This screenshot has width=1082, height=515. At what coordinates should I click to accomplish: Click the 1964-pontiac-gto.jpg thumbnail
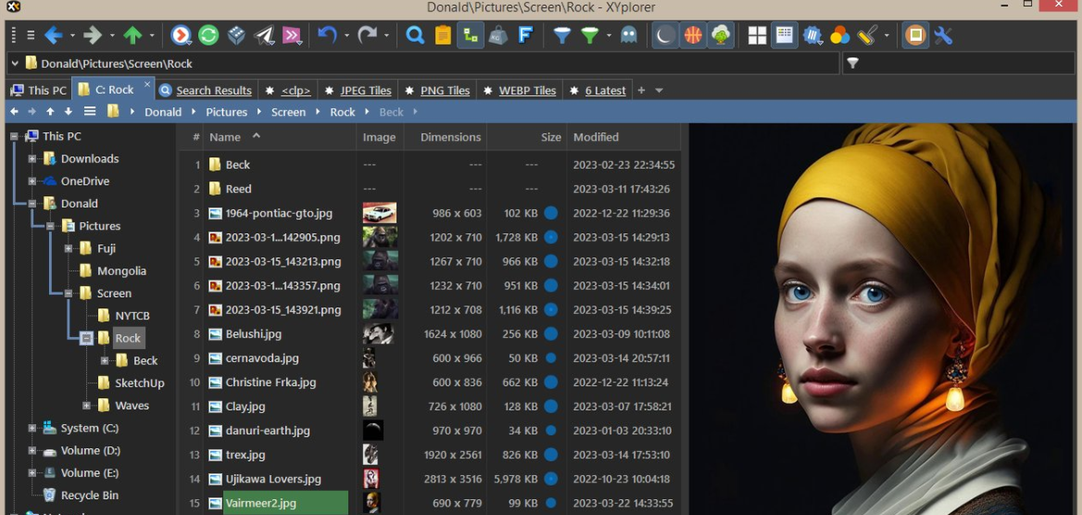(380, 213)
